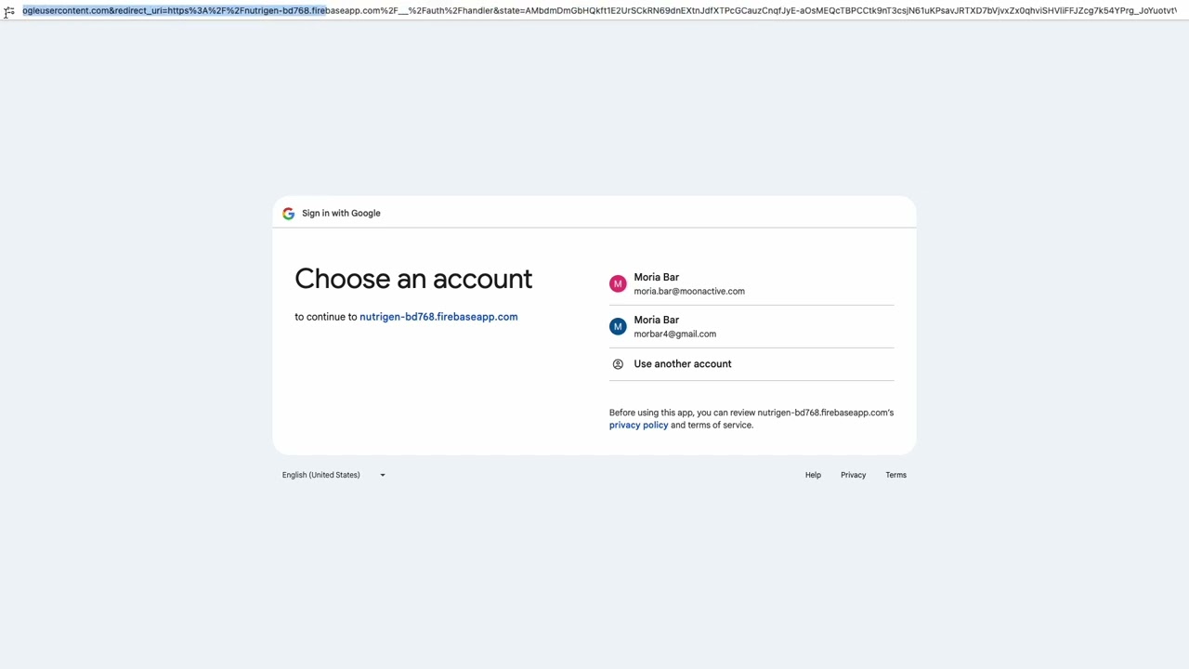The width and height of the screenshot is (1189, 669).
Task: Open the Privacy footer link
Action: (x=853, y=475)
